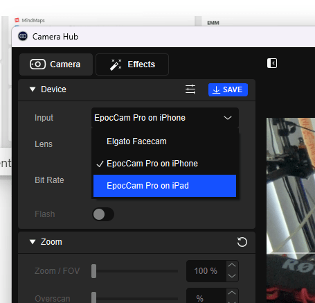Switch to the Effects tab

132,64
